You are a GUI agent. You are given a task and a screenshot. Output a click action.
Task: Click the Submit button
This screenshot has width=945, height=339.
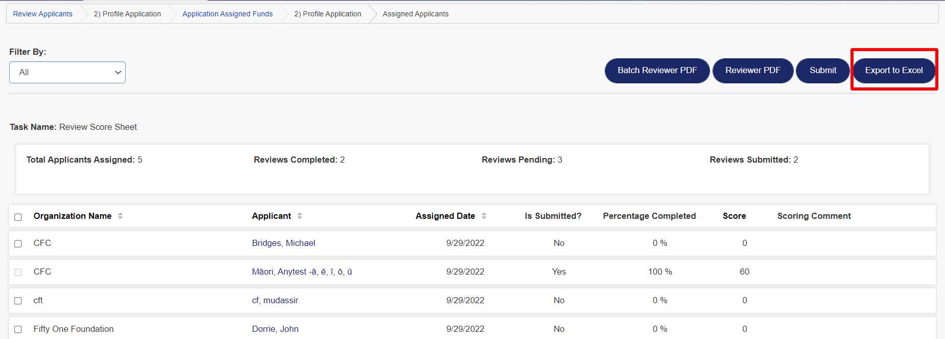pyautogui.click(x=823, y=71)
